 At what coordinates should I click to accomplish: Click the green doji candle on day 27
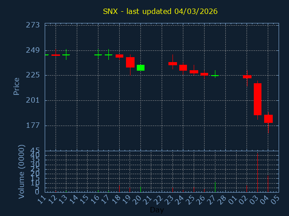215,76
